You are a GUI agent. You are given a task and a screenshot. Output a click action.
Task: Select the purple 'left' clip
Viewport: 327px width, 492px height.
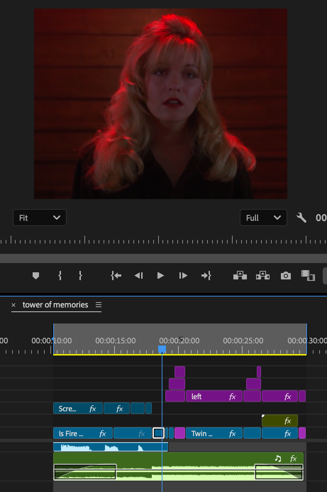[214, 396]
